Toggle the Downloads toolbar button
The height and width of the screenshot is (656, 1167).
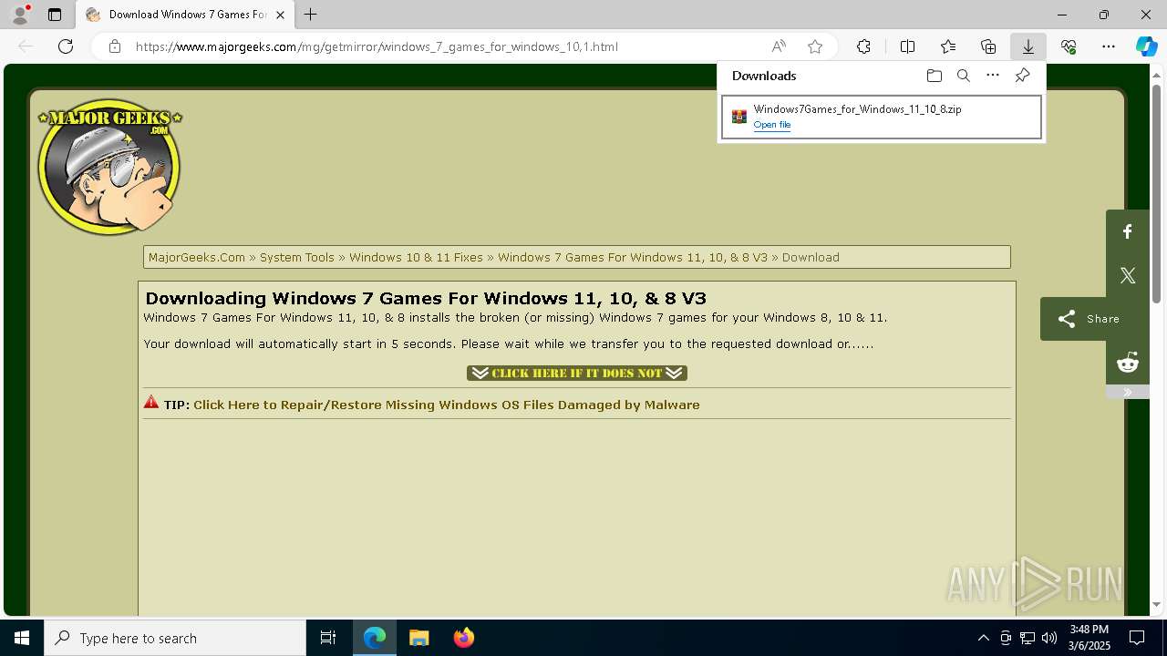pos(1028,46)
